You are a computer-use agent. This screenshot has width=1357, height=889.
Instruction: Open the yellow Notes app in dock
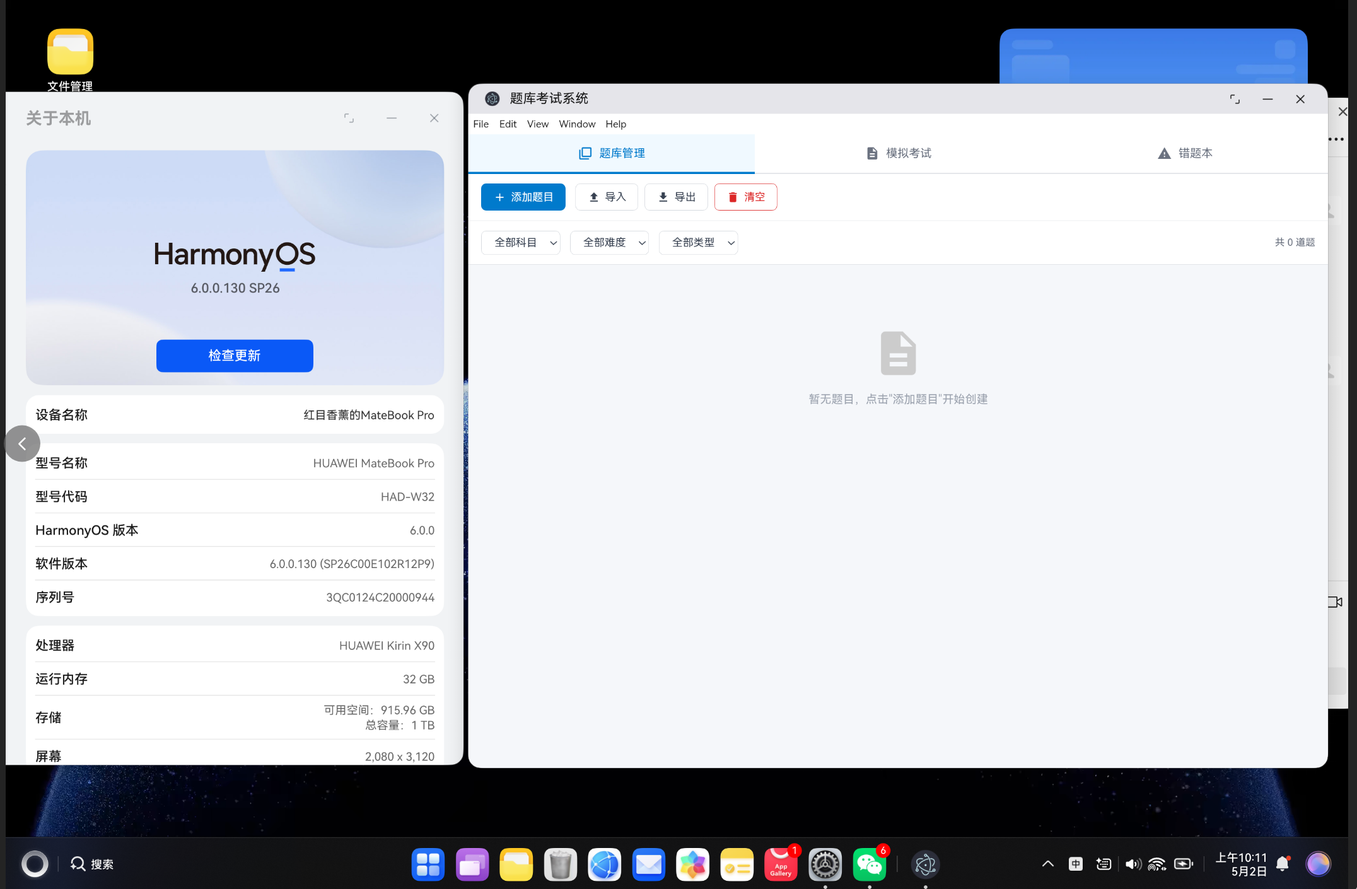737,864
